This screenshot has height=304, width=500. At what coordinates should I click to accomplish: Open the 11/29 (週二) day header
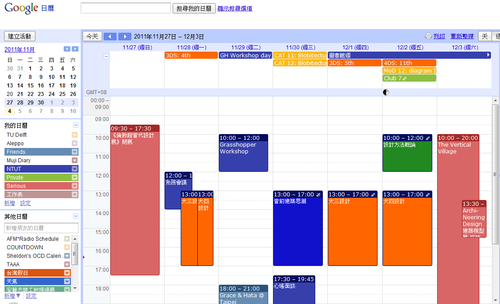(x=246, y=47)
